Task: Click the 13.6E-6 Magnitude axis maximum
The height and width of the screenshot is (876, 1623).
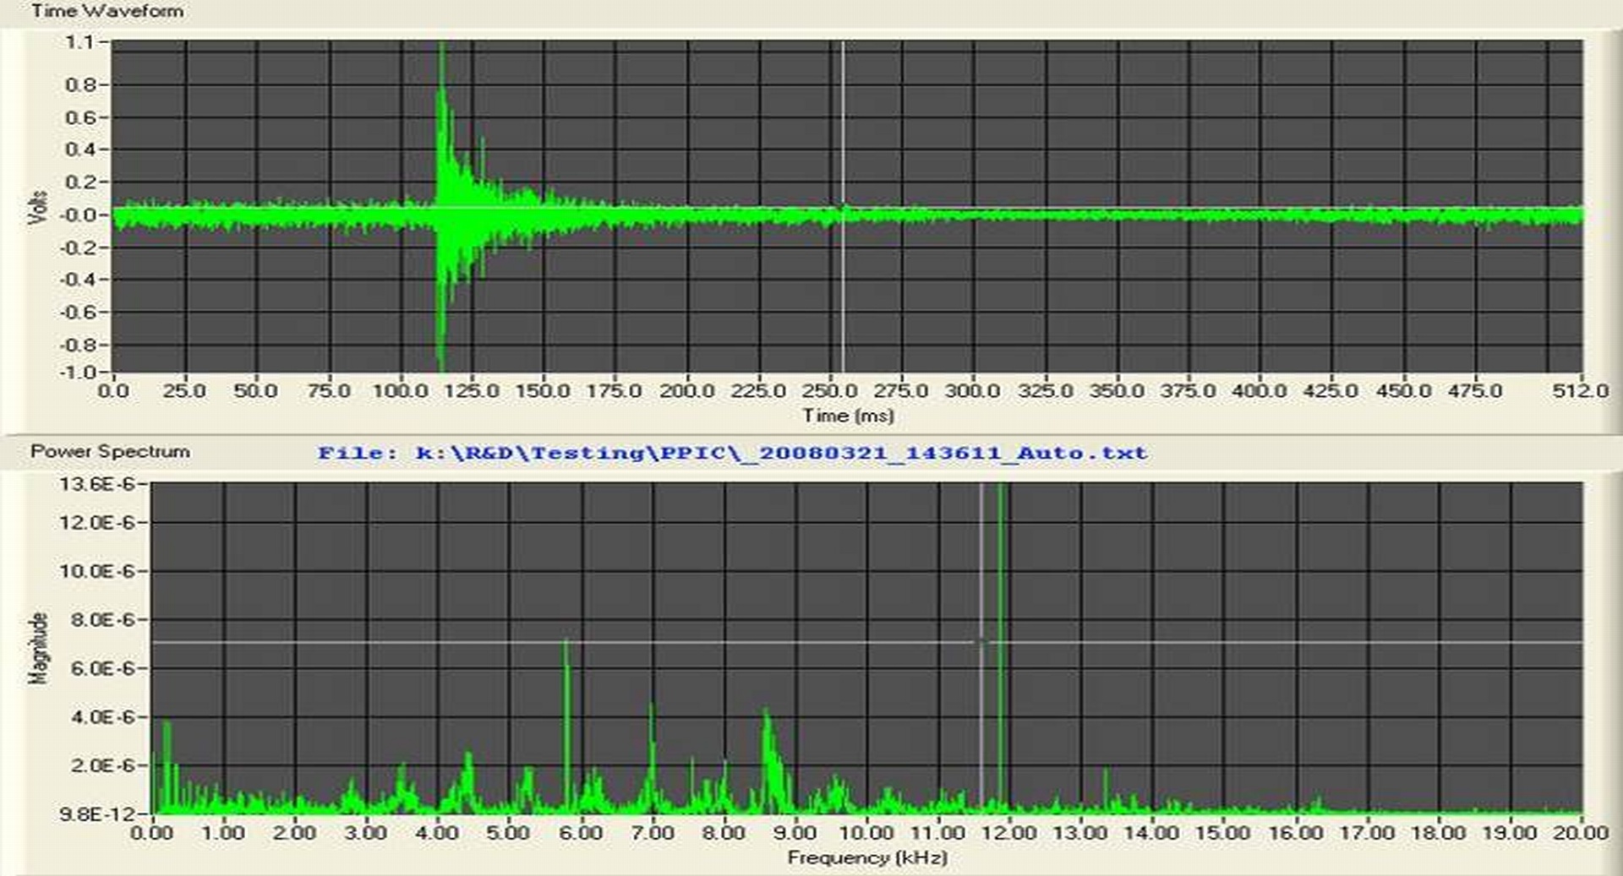Action: tap(96, 484)
